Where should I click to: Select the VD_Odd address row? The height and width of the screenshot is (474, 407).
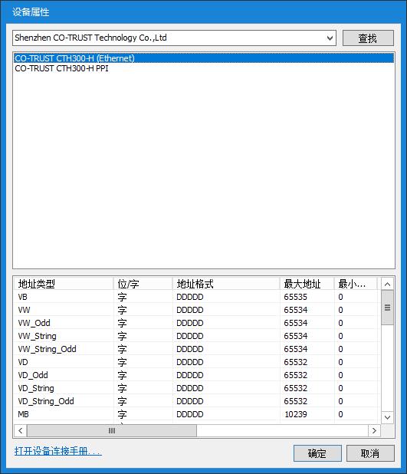(196, 375)
